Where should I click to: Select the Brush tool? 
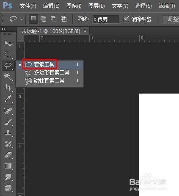pos(8,122)
